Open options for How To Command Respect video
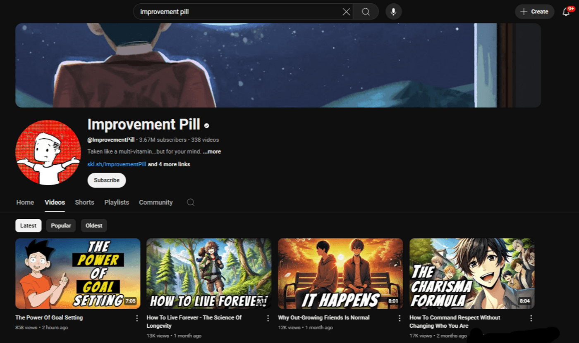 [x=531, y=318]
